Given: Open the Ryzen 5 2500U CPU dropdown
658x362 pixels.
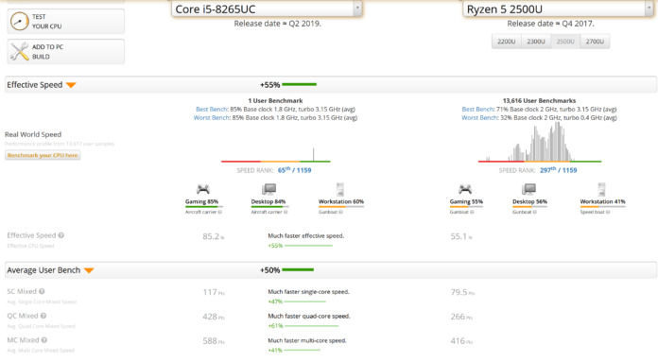Looking at the screenshot, I should [x=558, y=9].
